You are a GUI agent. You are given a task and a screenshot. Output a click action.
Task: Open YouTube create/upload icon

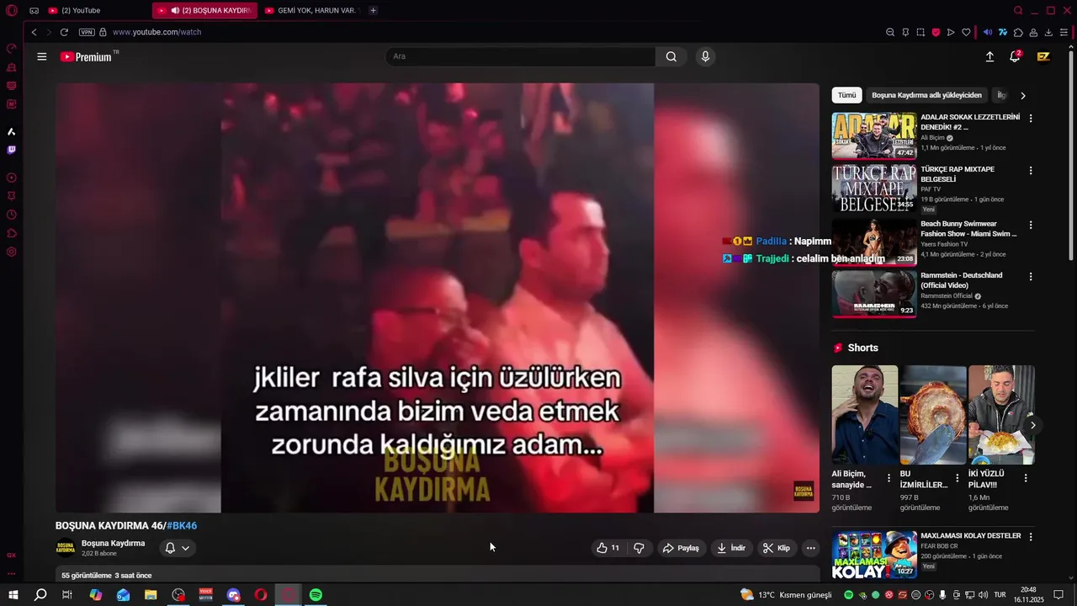[x=989, y=56]
